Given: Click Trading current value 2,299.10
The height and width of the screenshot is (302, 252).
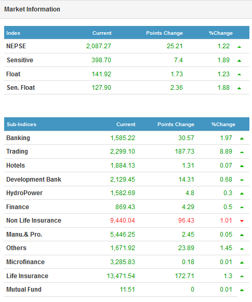Looking at the screenshot, I should click(x=123, y=152).
